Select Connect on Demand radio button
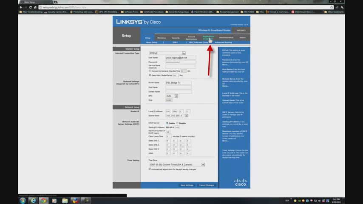 point(150,71)
